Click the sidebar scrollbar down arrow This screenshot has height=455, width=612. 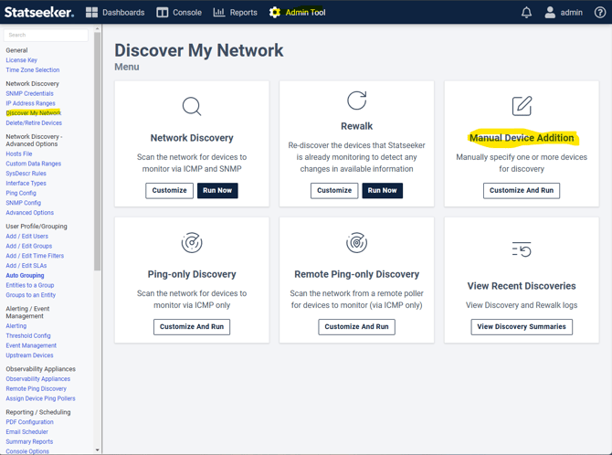(x=98, y=450)
